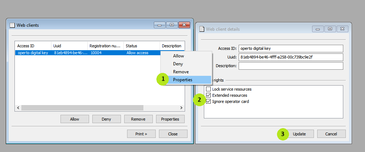Maximize the Web clients window
The height and width of the screenshot is (152, 365).
coord(172,25)
